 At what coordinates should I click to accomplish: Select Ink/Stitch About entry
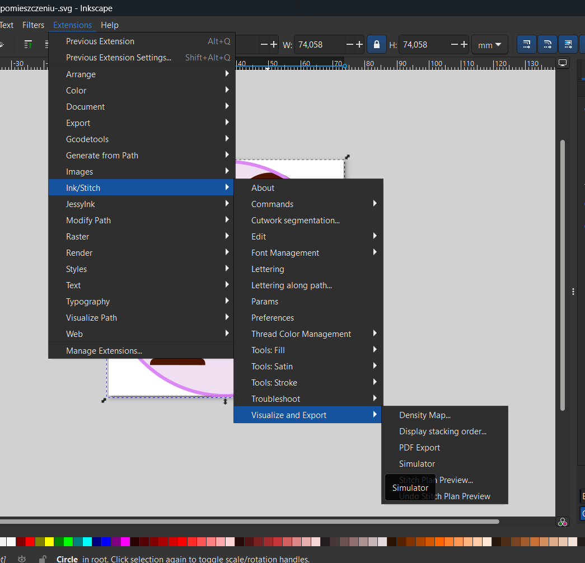coord(308,188)
